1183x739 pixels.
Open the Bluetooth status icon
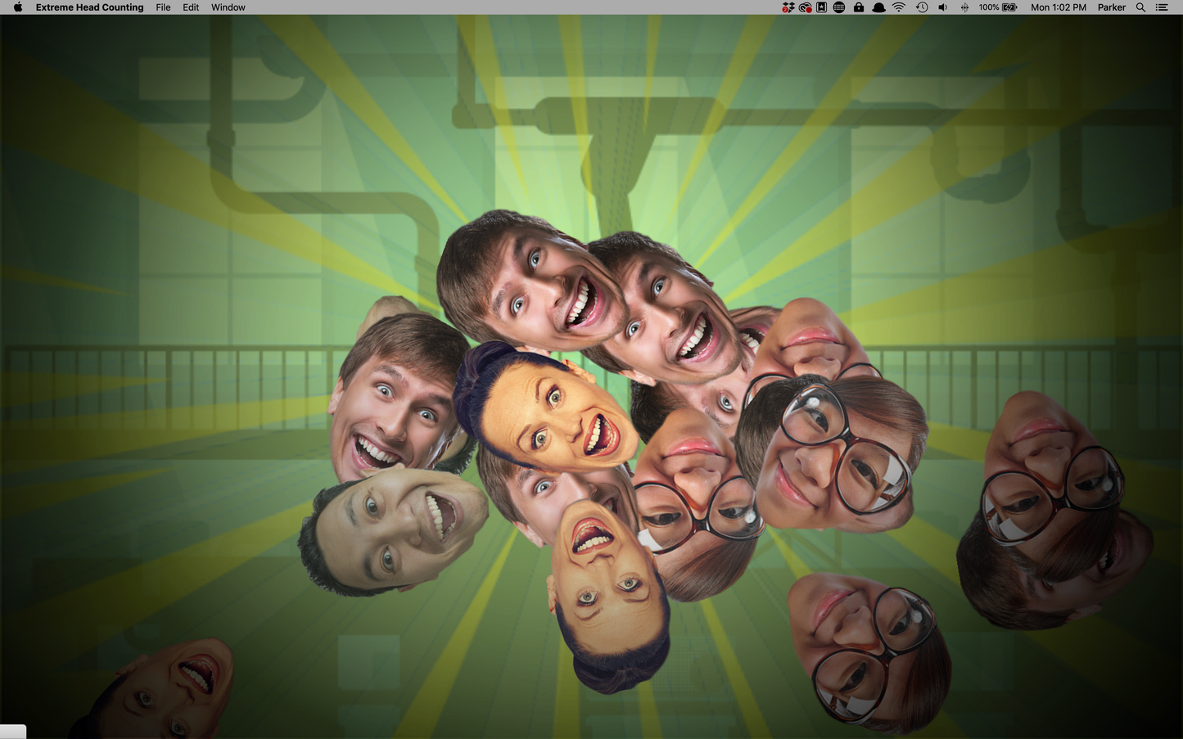(964, 7)
